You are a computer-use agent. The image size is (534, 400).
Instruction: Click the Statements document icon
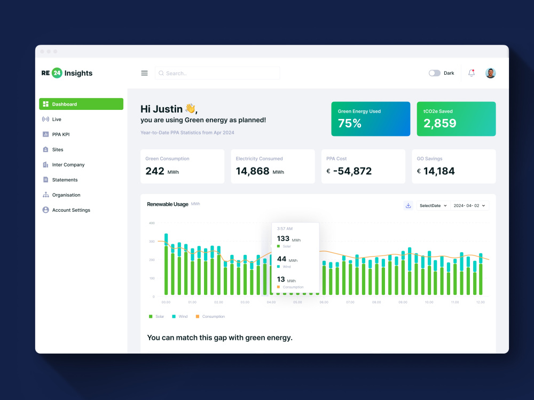coord(45,180)
